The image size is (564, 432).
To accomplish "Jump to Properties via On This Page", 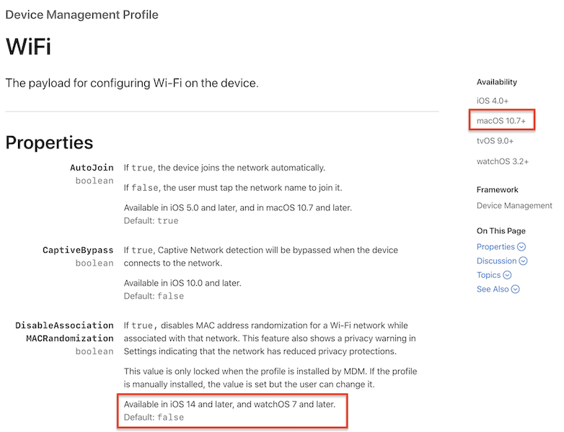I will (x=495, y=247).
